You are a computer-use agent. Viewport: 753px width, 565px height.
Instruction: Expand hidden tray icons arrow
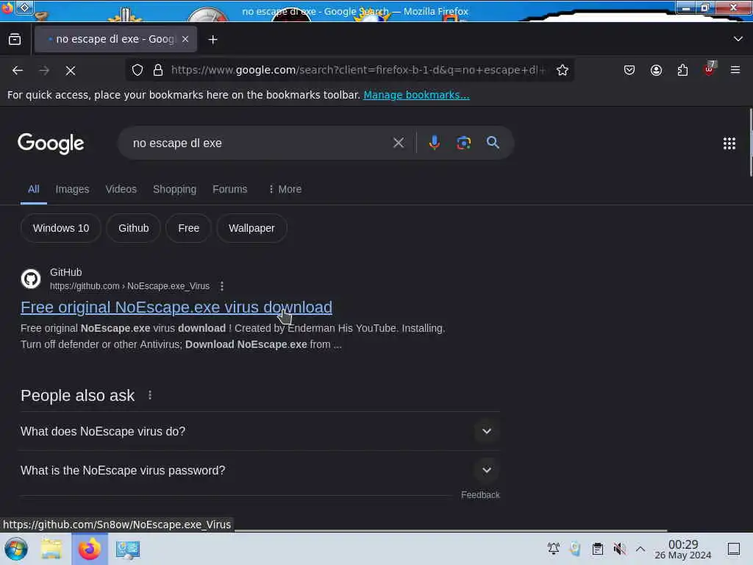coord(640,549)
